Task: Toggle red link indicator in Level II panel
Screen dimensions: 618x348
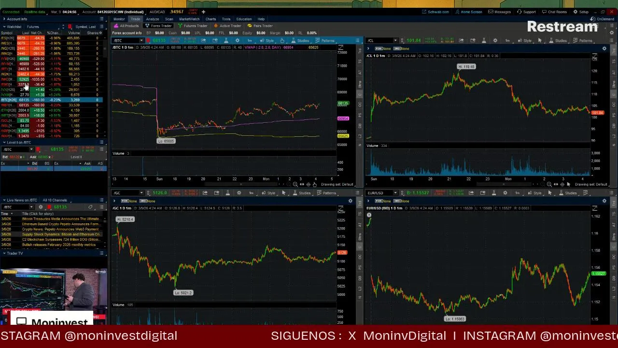Action: tap(38, 149)
